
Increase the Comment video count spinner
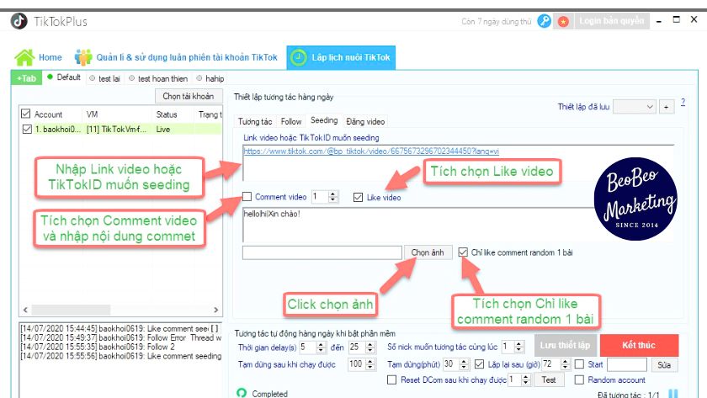point(323,194)
